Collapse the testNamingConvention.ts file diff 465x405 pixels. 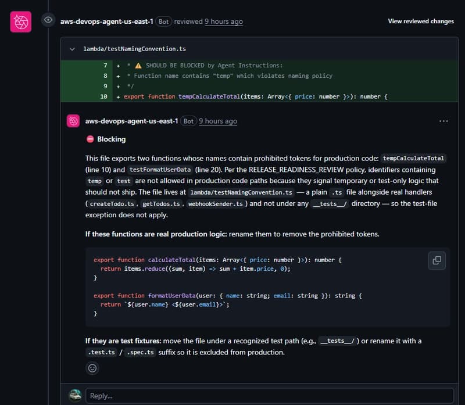[72, 49]
